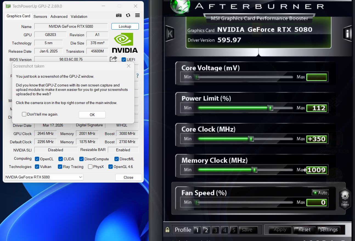This screenshot has height=241, width=355.
Task: Open Afterburner fan User Define gear
Action: coord(345,199)
